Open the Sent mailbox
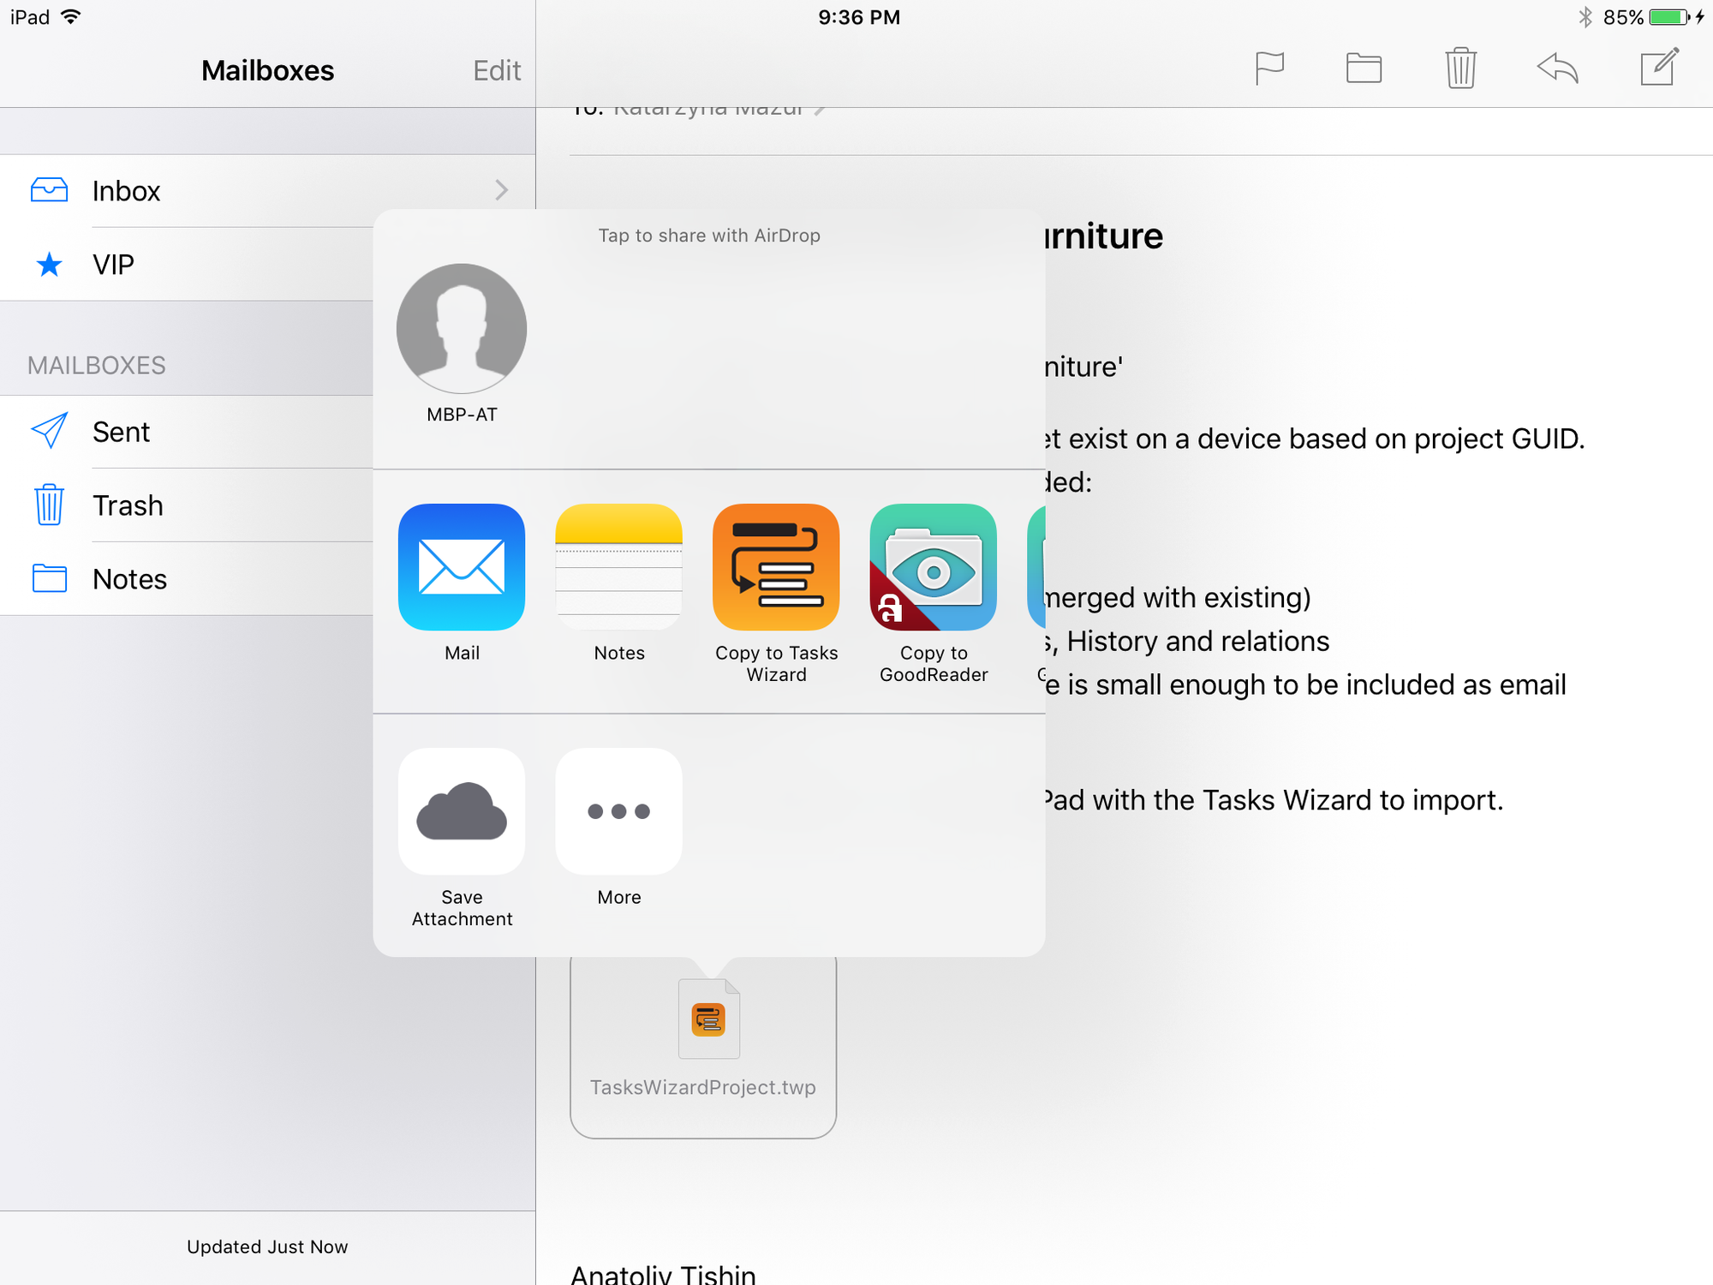The image size is (1713, 1285). (x=186, y=432)
